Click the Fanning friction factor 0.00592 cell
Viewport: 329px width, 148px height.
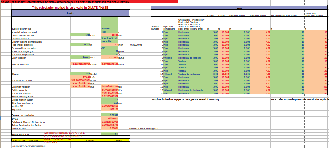pos(110,115)
